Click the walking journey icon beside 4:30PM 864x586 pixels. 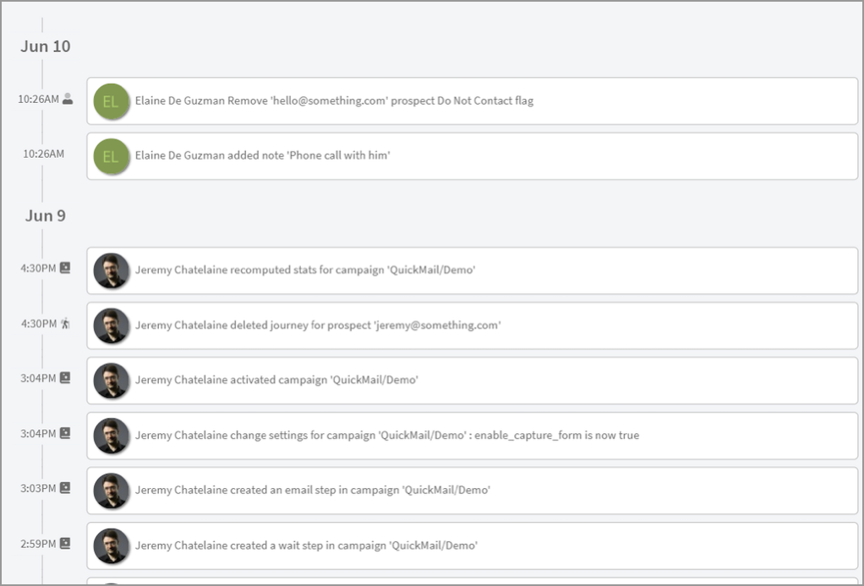[65, 323]
